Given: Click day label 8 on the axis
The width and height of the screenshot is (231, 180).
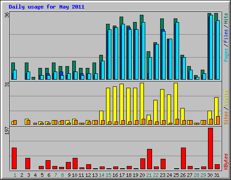Looking at the screenshot, I should 62,175.
